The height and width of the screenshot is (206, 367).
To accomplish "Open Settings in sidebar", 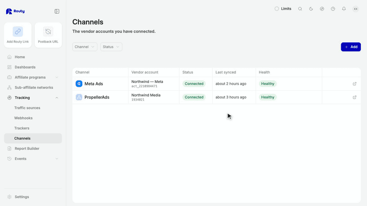I will pyautogui.click(x=33, y=197).
